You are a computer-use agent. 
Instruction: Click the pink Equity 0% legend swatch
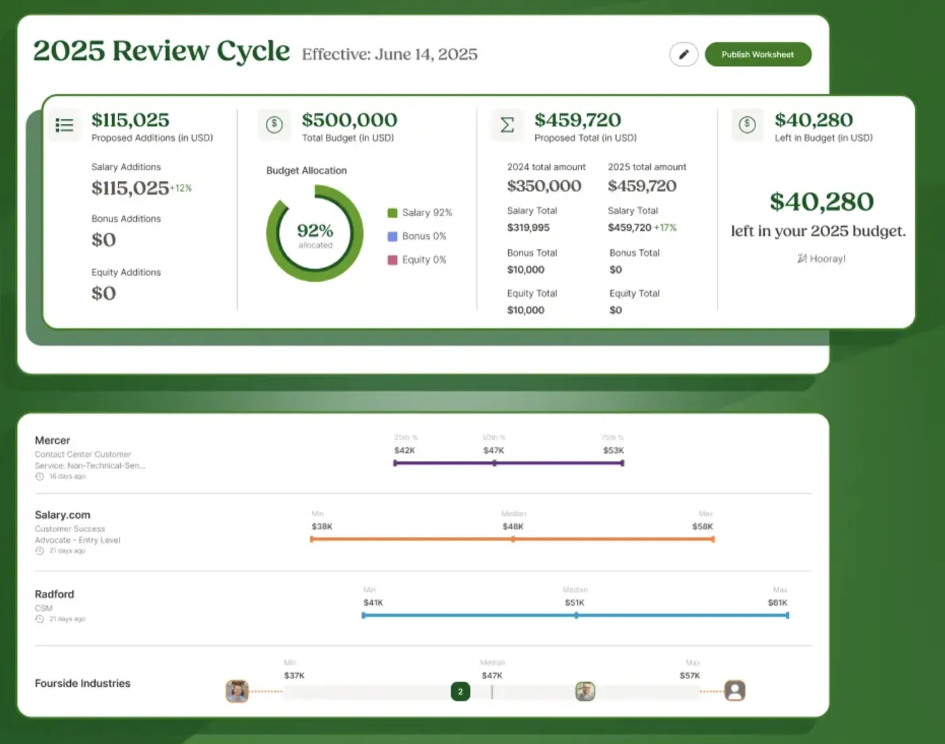392,260
